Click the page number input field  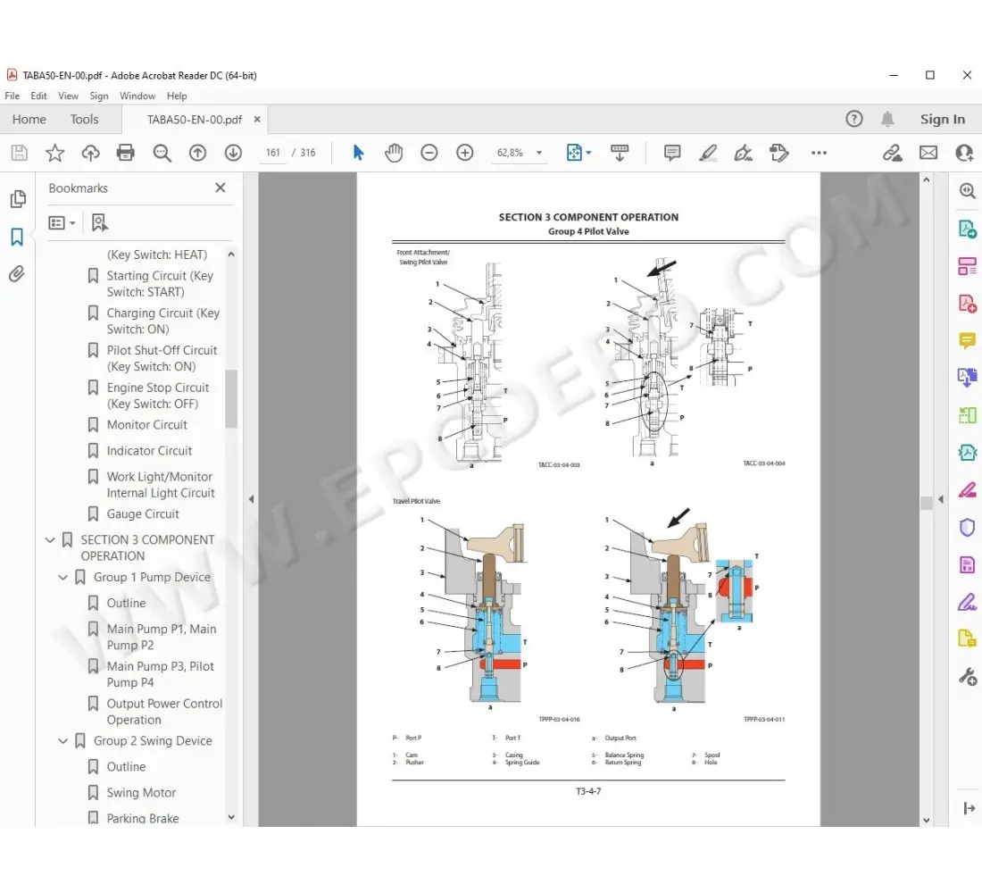click(273, 153)
